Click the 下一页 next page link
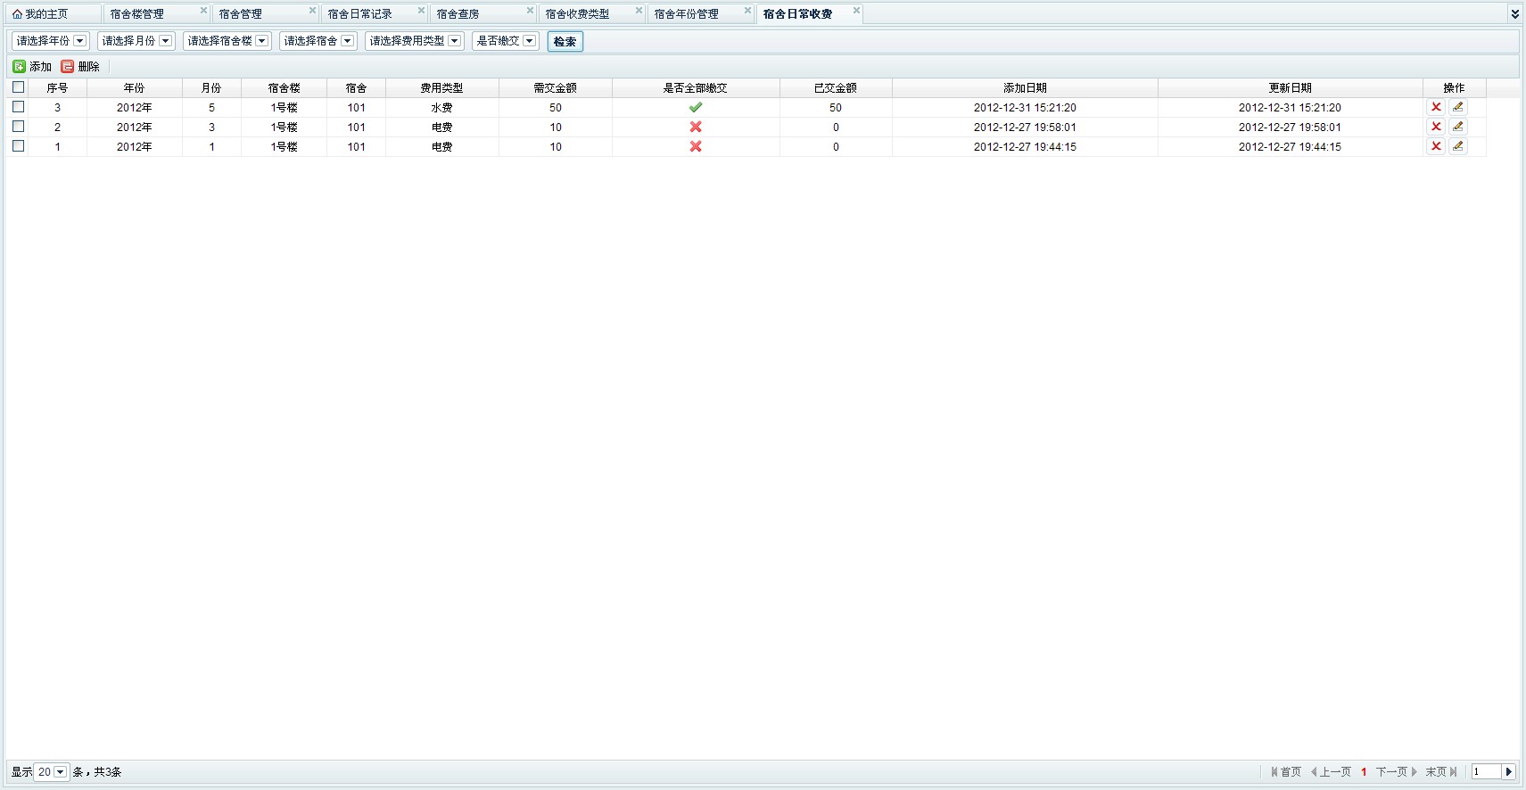Screen dimensions: 1526x790 1396,772
